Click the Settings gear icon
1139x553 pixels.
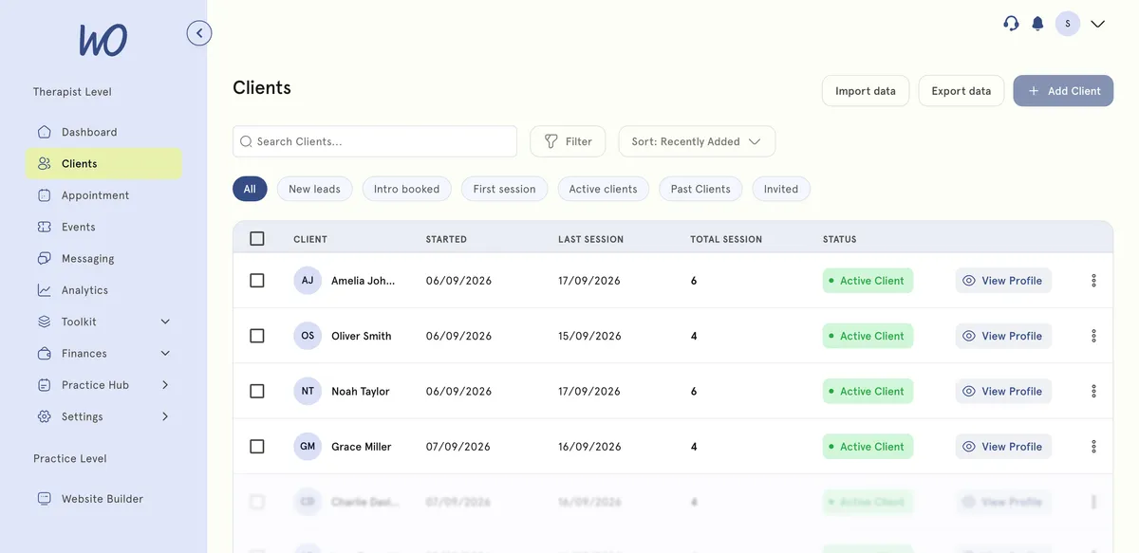click(45, 416)
